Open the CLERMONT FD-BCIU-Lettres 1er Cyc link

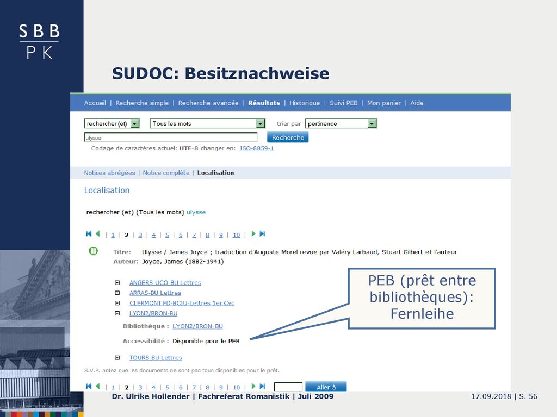coord(182,303)
